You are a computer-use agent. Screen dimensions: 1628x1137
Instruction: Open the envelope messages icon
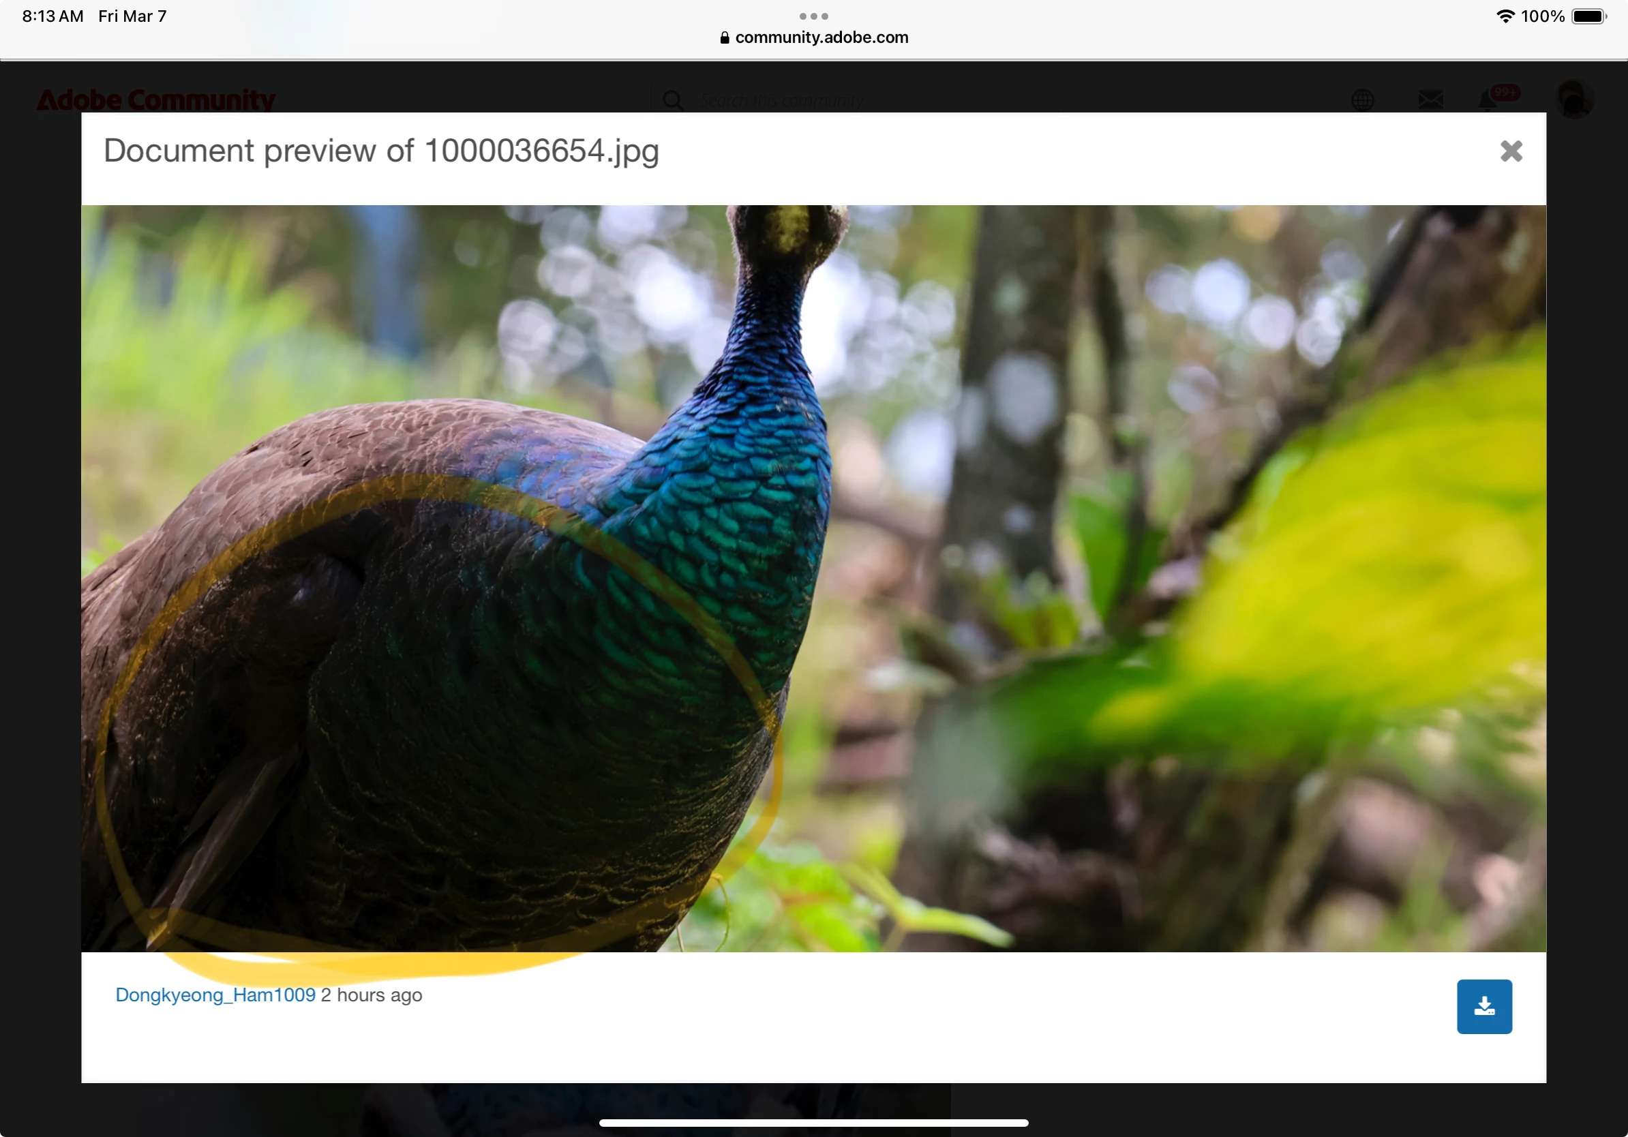(1430, 100)
